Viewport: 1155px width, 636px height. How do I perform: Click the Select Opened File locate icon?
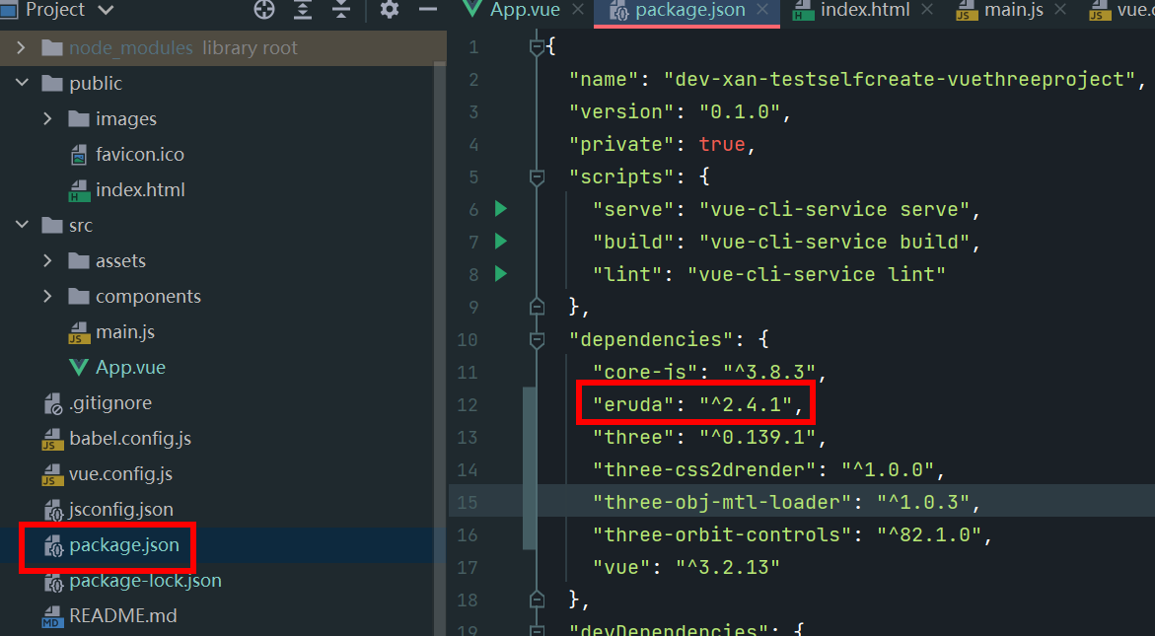[263, 10]
